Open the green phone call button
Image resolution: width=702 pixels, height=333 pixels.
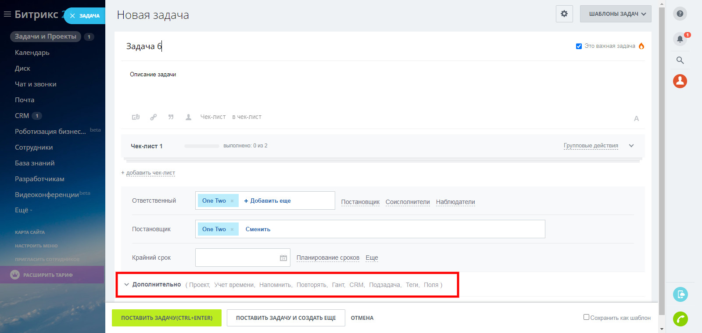pos(681,319)
